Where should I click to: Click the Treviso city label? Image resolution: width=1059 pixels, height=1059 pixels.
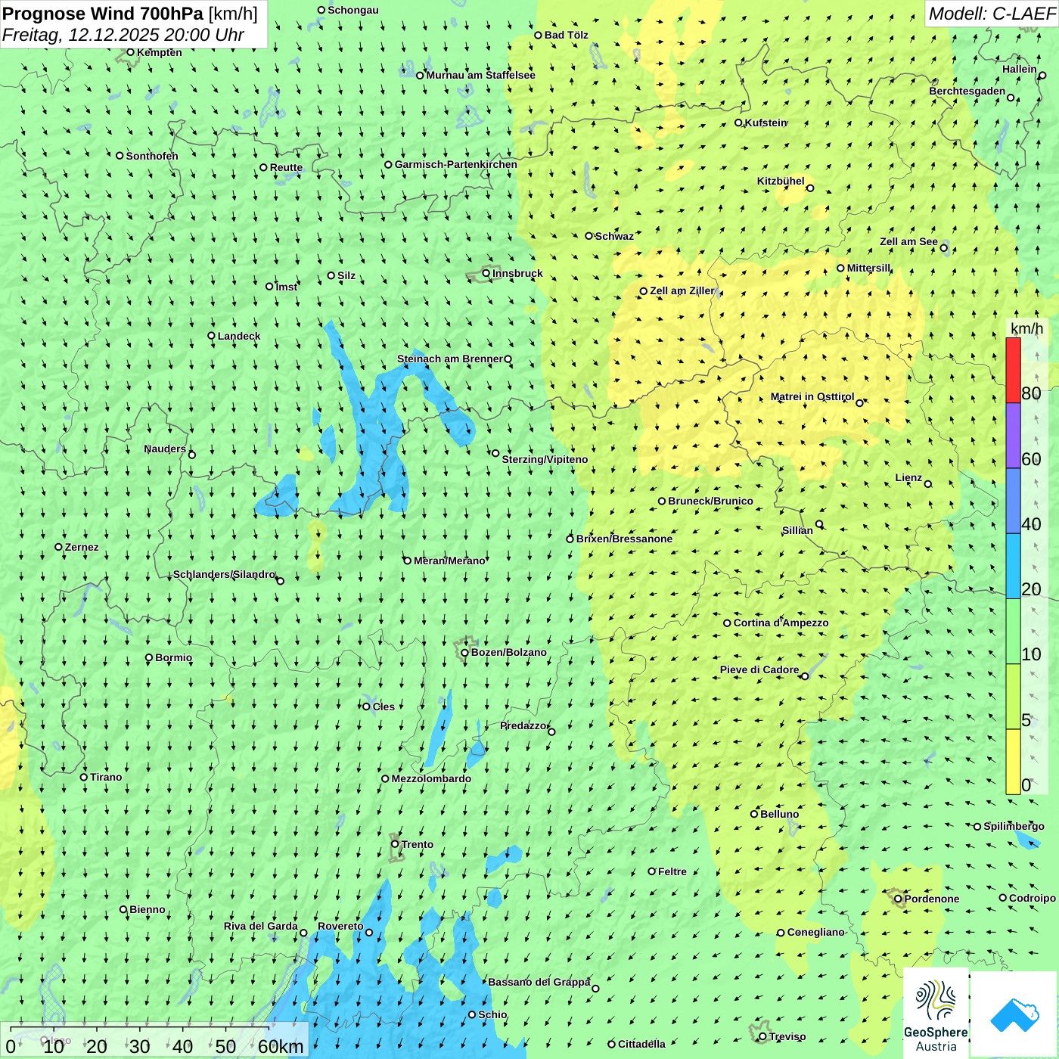tap(787, 1036)
